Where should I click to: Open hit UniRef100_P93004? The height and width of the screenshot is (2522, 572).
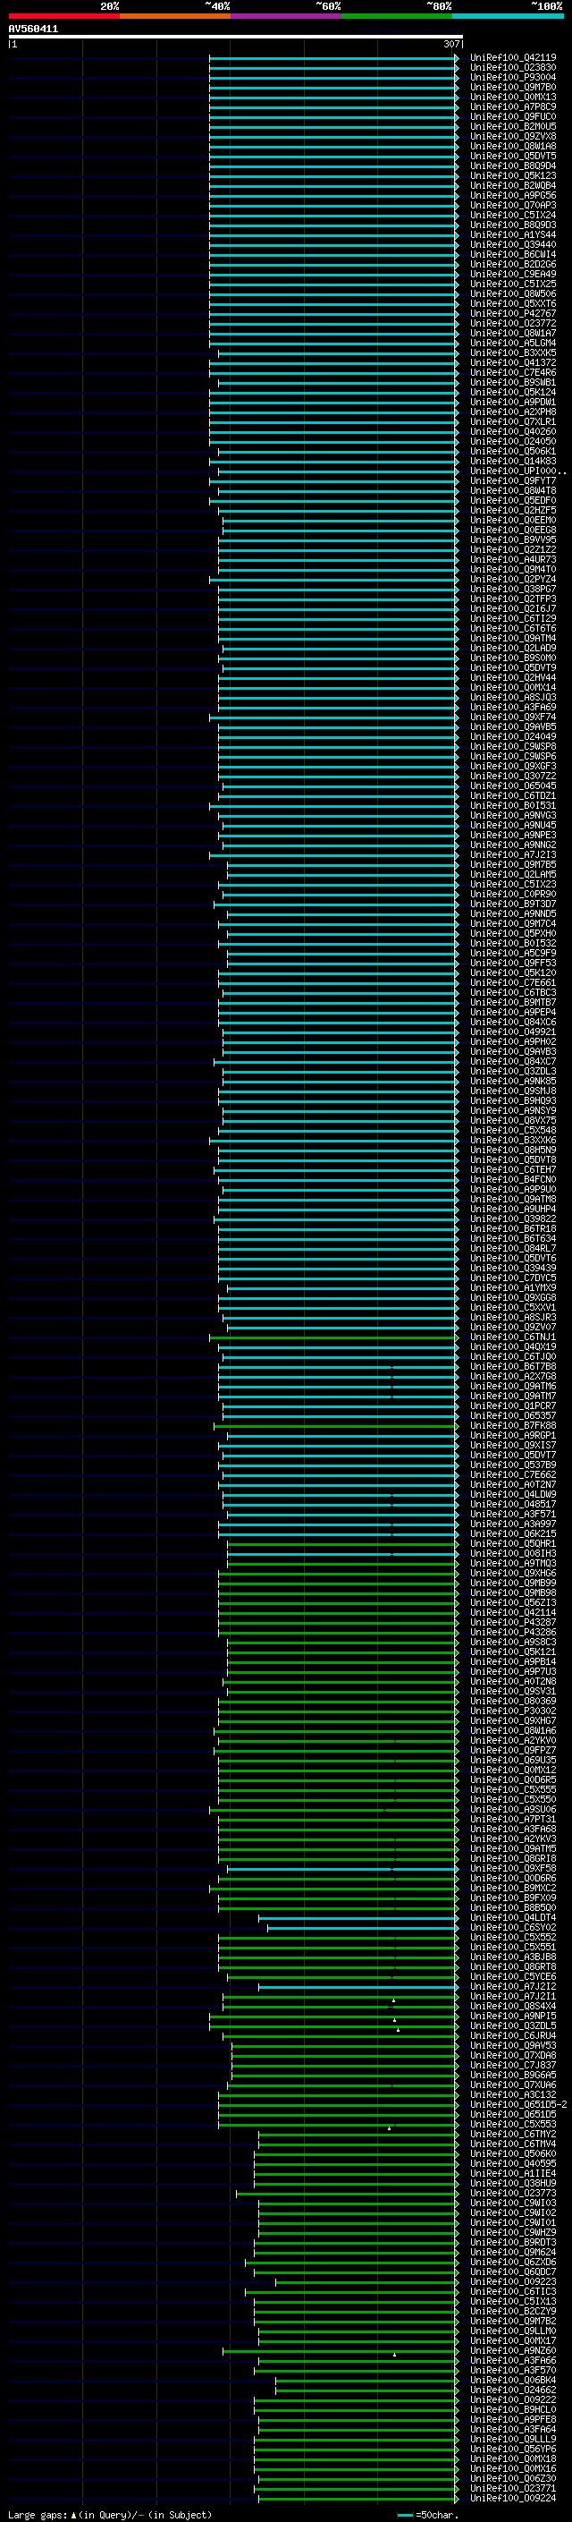click(513, 77)
